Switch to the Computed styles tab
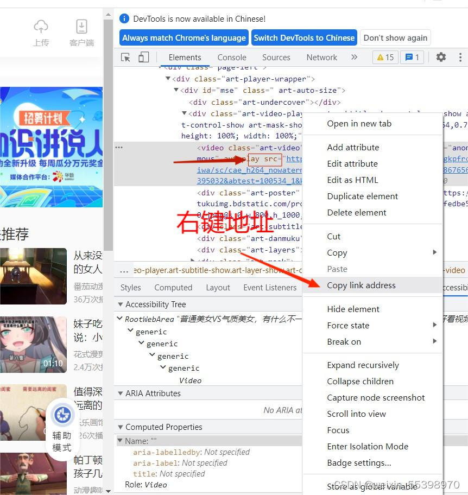This screenshot has height=495, width=468. pos(173,287)
